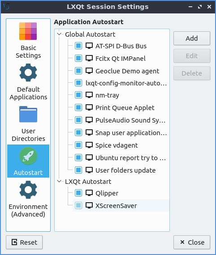Select PulseAudio Sound System entry
Image resolution: width=216 pixels, height=255 pixels.
[130, 120]
